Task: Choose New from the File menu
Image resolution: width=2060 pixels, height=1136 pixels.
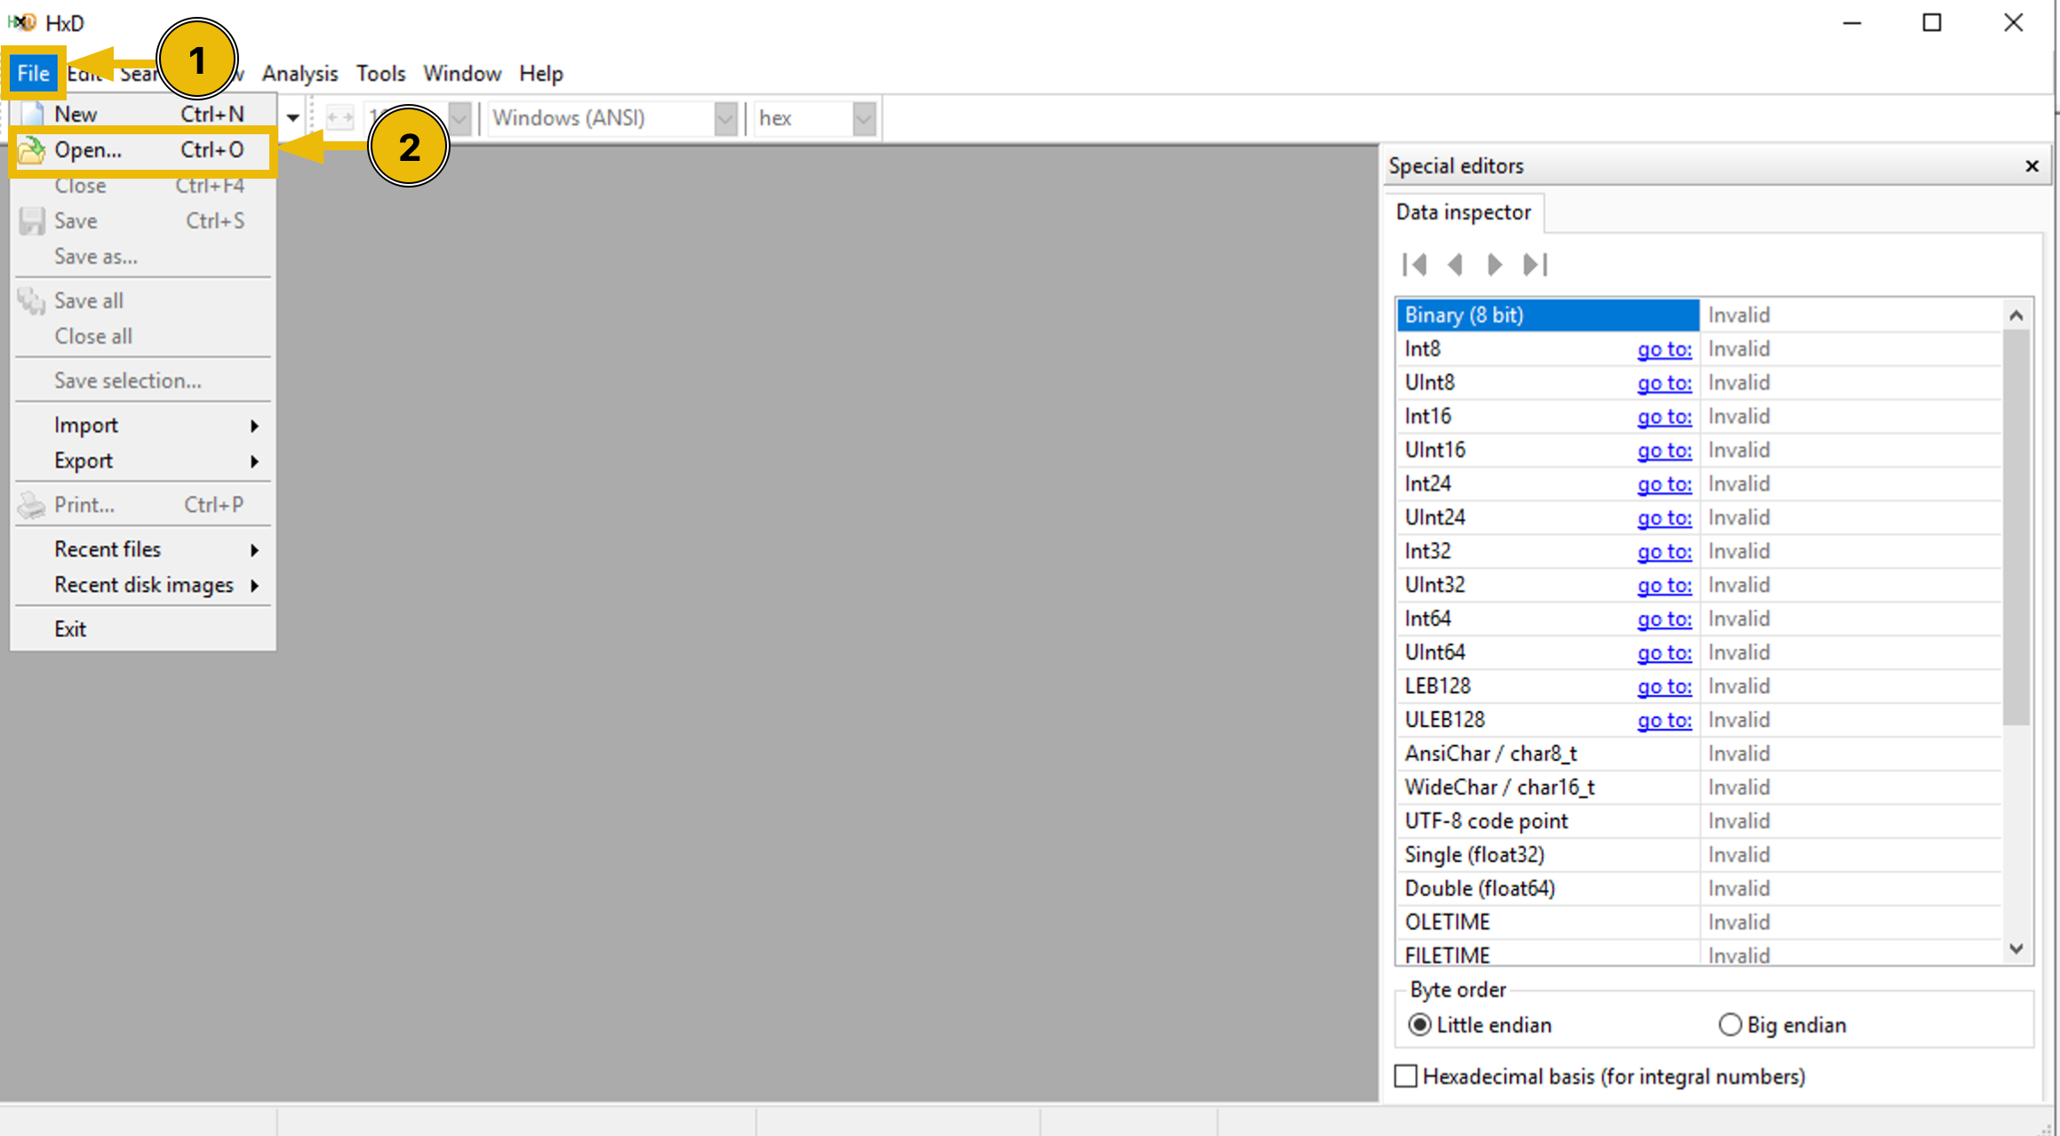Action: pos(143,114)
